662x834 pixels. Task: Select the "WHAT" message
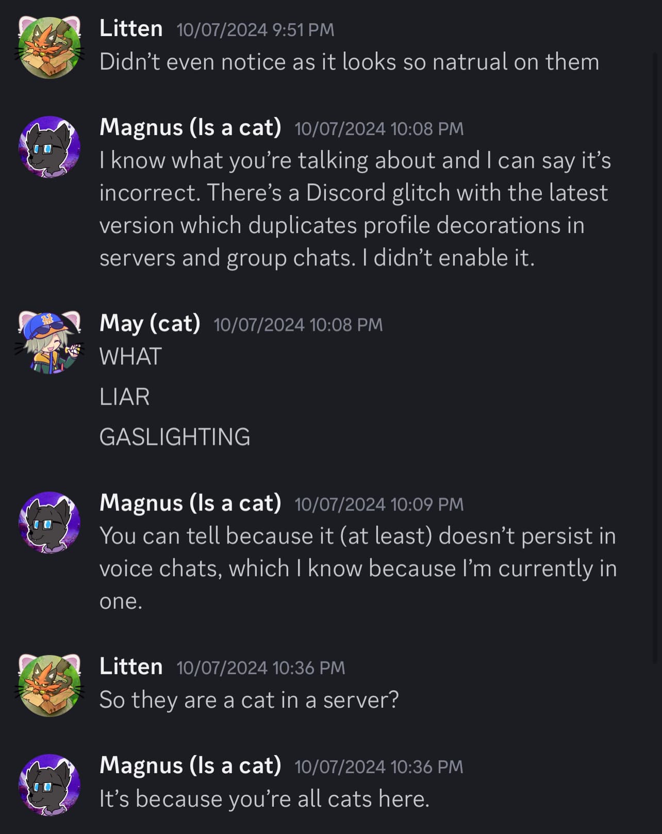130,357
